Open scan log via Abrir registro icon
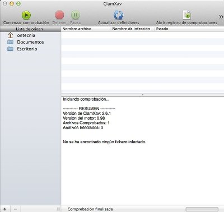 tap(186, 15)
